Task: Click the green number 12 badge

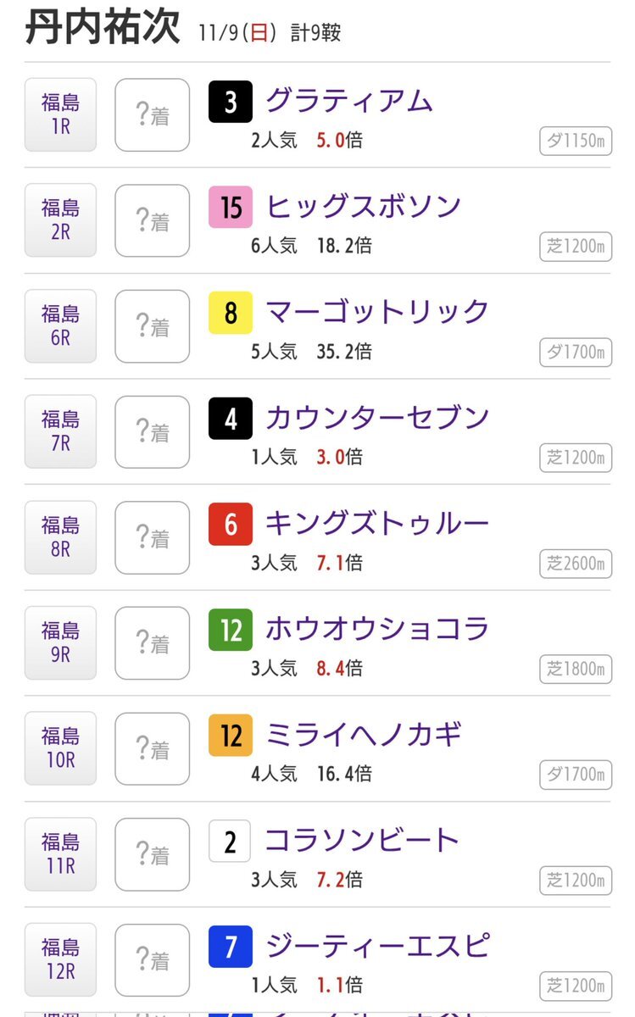Action: pyautogui.click(x=231, y=630)
